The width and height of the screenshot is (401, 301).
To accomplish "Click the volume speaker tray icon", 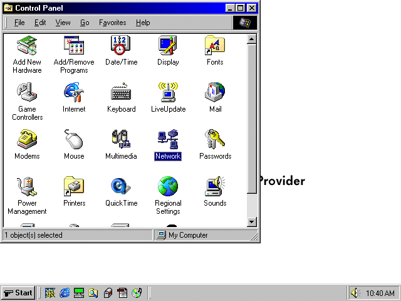I will pos(355,293).
